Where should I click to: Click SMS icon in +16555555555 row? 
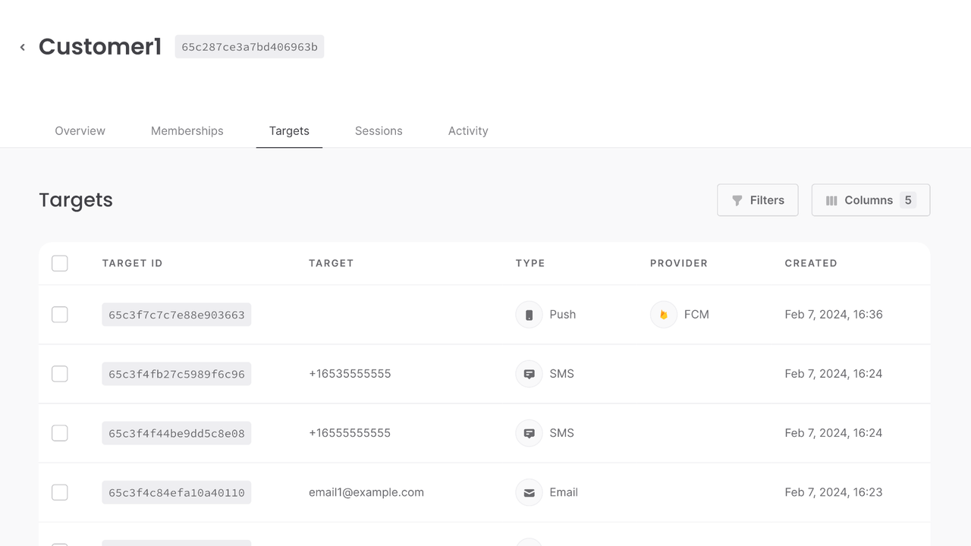[529, 433]
